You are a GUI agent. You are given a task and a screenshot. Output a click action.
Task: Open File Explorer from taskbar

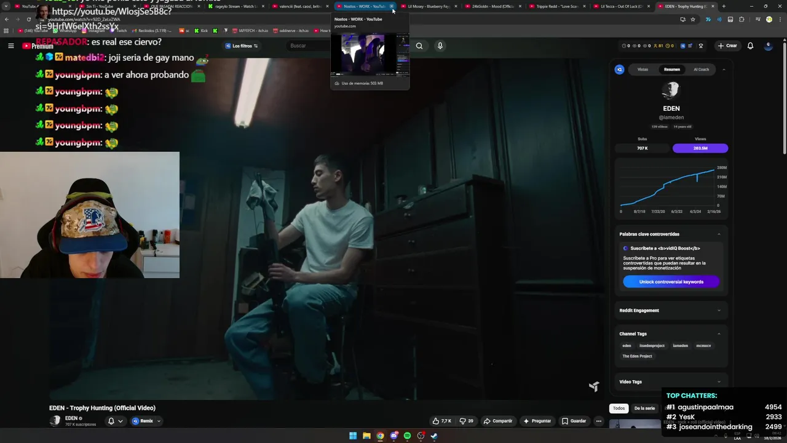pos(366,436)
